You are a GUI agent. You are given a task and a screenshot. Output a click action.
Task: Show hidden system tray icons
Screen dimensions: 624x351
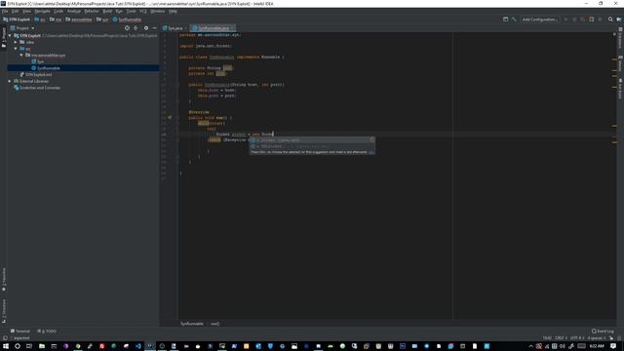tap(530, 346)
